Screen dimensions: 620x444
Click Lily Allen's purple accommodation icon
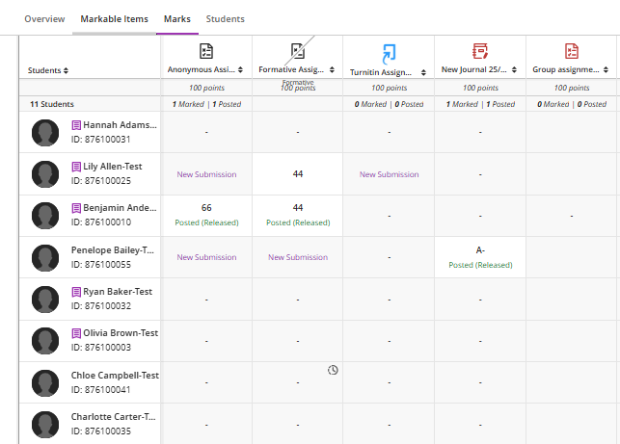click(x=77, y=167)
